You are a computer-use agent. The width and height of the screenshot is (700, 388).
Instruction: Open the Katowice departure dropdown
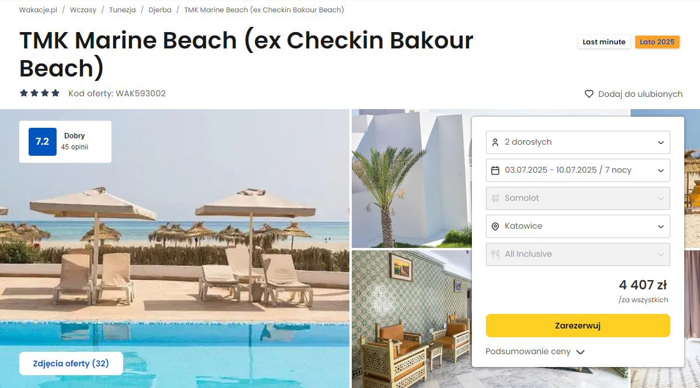[577, 226]
